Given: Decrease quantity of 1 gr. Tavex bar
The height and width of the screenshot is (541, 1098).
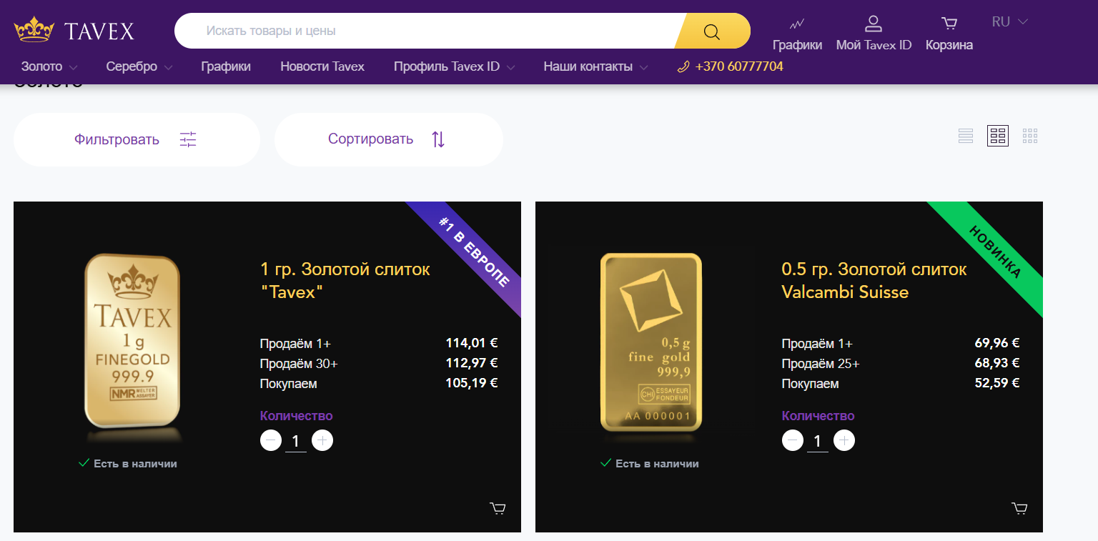Looking at the screenshot, I should 271,441.
